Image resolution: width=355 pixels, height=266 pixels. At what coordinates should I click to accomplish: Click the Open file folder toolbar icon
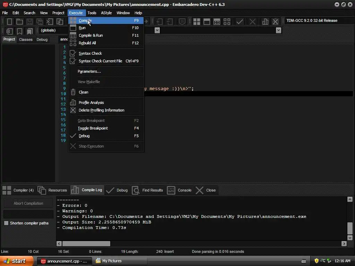pos(19,22)
